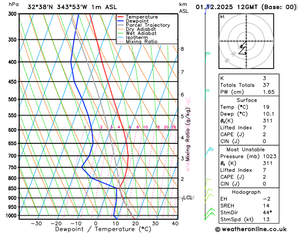Click the PW (cm) value '1.65'
Screen dimensions: 301x233
[269, 92]
